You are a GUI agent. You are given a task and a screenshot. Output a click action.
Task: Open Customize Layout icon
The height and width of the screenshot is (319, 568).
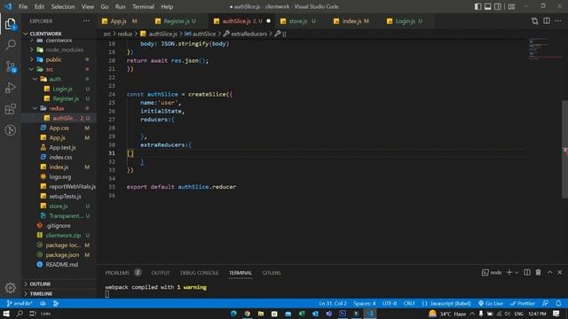click(x=511, y=6)
